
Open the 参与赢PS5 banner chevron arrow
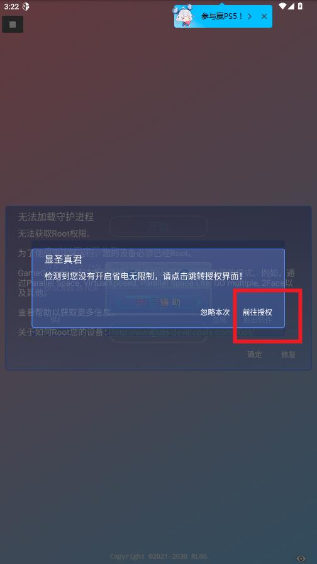coord(250,16)
